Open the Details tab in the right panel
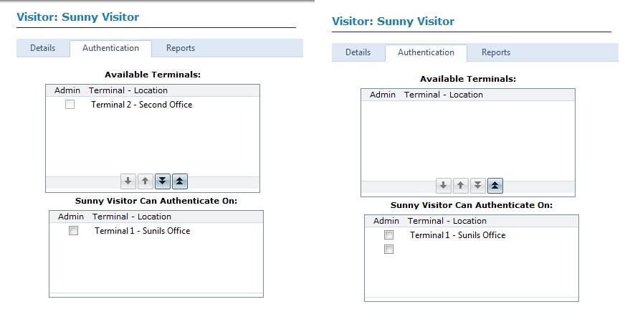625x322 pixels. (358, 52)
